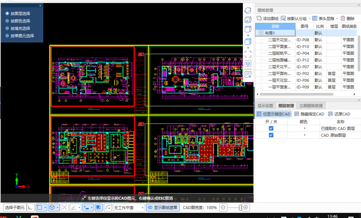Click the drawing list vertical scrollbar

point(359,53)
